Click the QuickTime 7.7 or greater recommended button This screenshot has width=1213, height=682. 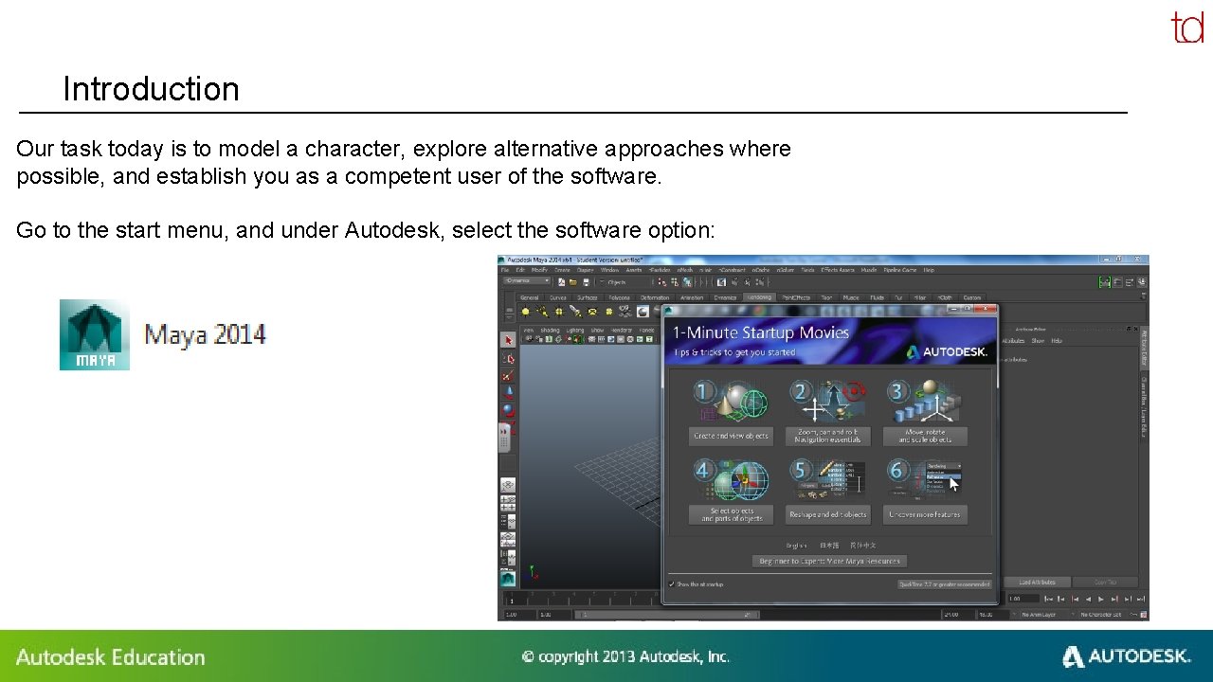pos(944,584)
